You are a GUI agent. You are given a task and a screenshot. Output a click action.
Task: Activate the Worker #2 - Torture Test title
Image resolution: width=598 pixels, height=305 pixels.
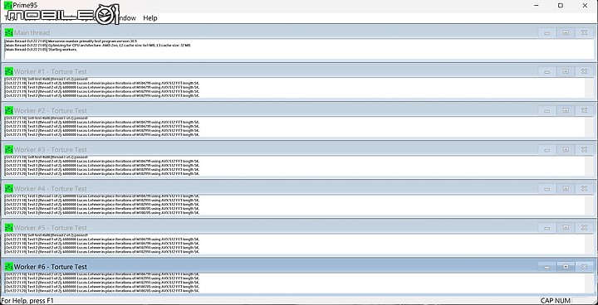(51, 110)
